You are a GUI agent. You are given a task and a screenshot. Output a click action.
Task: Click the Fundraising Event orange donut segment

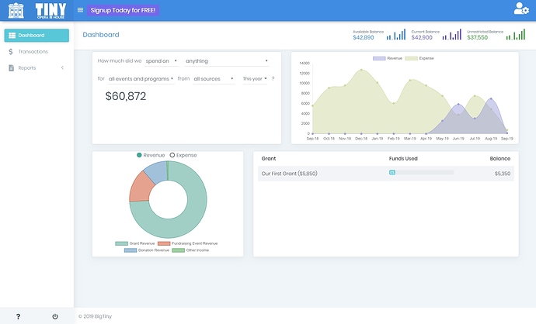tap(141, 187)
